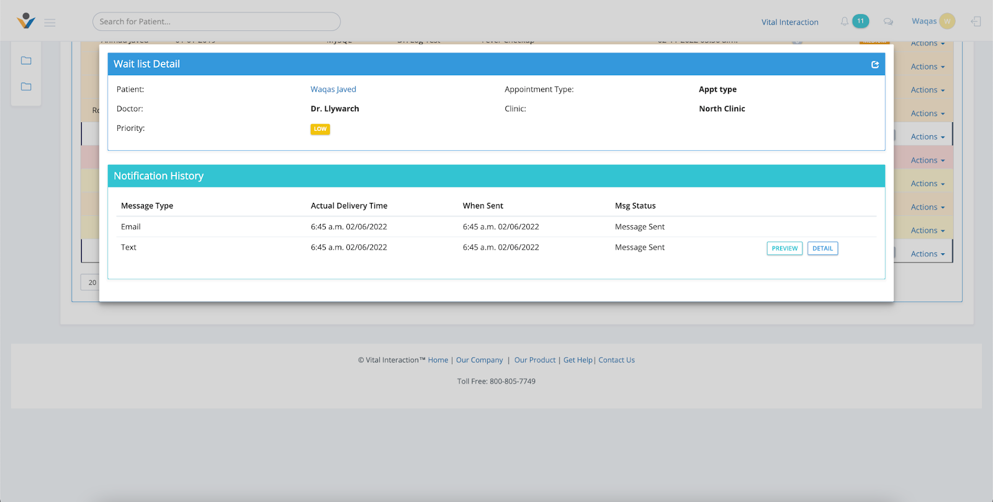Screen dimensions: 993x502
Task: Open the Waqas user menu
Action: click(x=923, y=21)
